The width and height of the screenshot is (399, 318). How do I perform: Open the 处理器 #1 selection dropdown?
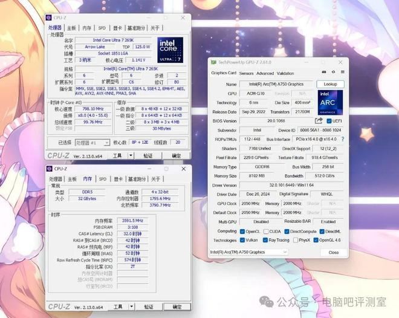[x=92, y=143]
